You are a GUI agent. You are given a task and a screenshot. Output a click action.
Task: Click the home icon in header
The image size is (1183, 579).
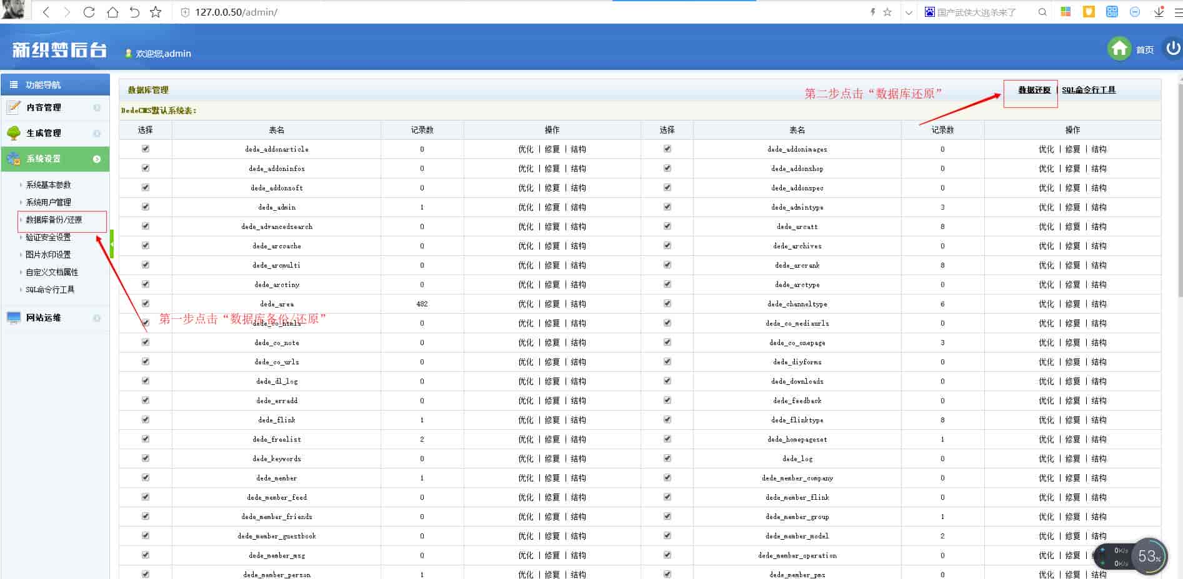pos(1119,49)
